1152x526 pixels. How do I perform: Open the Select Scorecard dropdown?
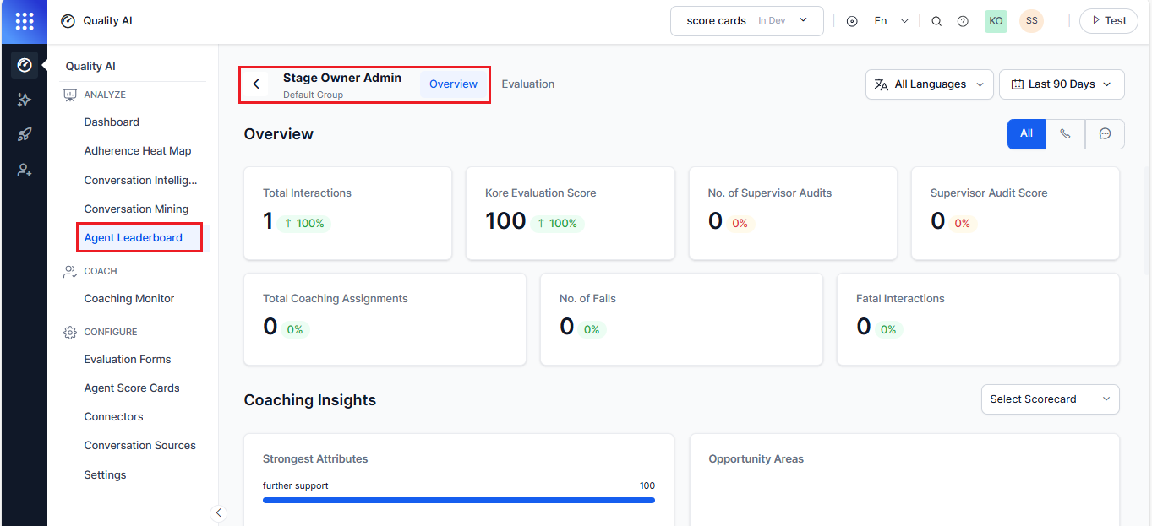pyautogui.click(x=1050, y=399)
